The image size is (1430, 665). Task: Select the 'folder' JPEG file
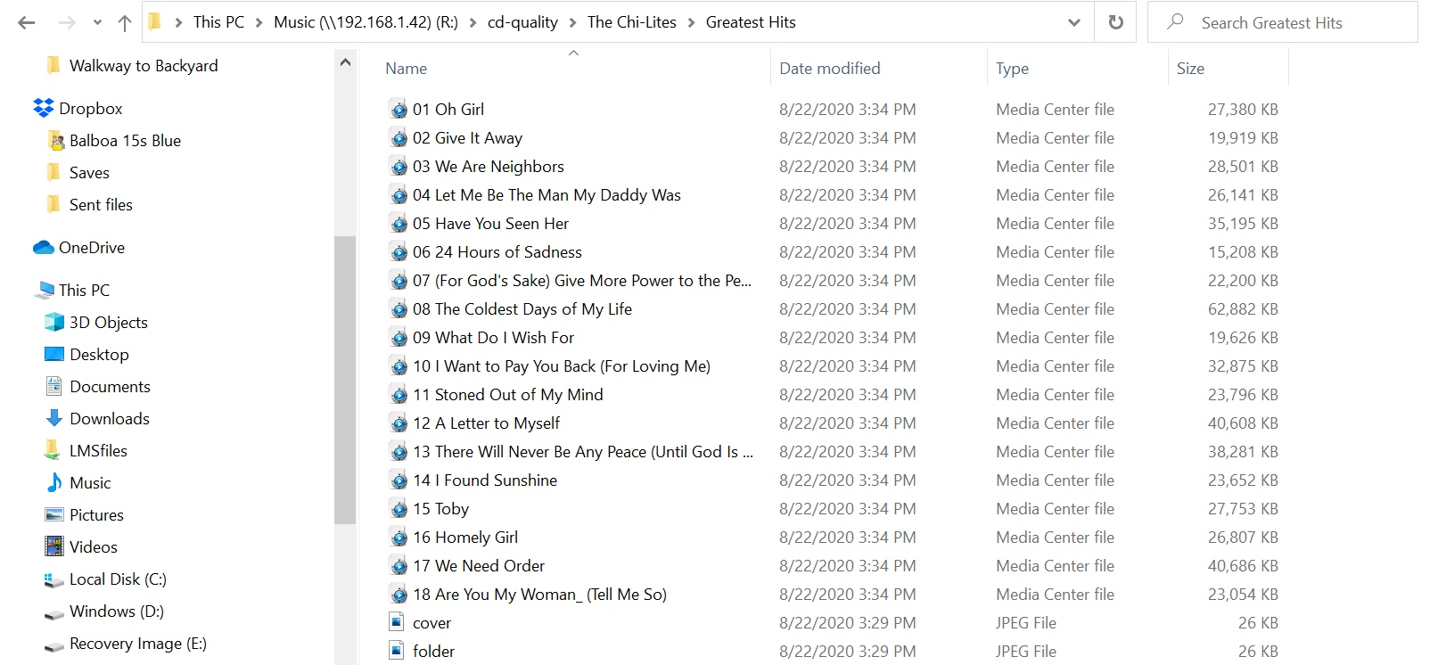(x=433, y=652)
